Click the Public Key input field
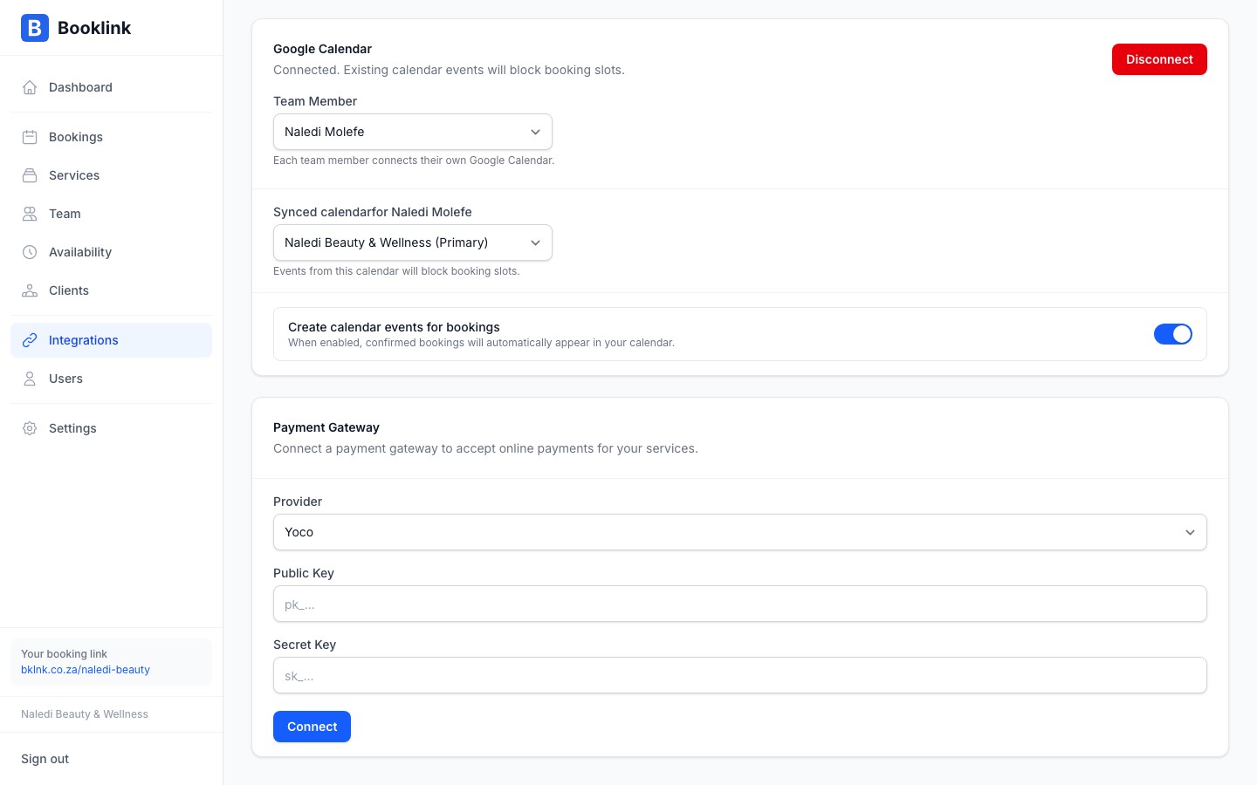The height and width of the screenshot is (785, 1257). [x=739, y=604]
